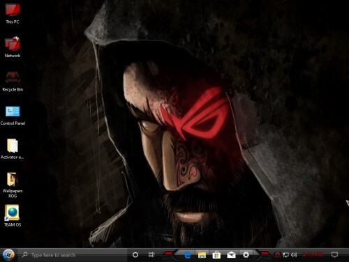The width and height of the screenshot is (349, 262).
Task: Open Settings gear in the taskbar
Action: point(246,255)
